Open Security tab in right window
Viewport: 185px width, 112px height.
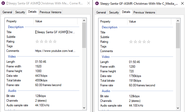pyautogui.click(x=114, y=12)
